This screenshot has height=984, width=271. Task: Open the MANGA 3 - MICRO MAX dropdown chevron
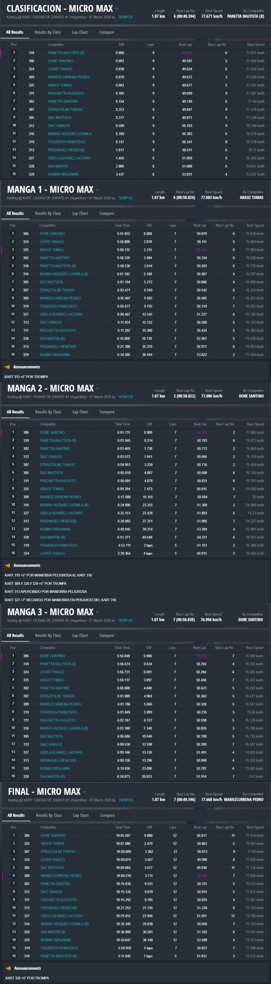pos(97,612)
